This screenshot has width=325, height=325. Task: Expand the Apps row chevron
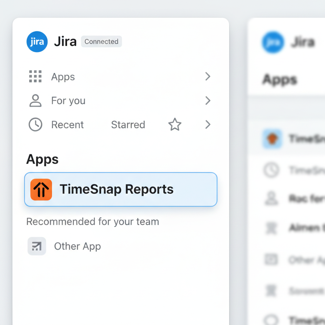click(x=208, y=76)
